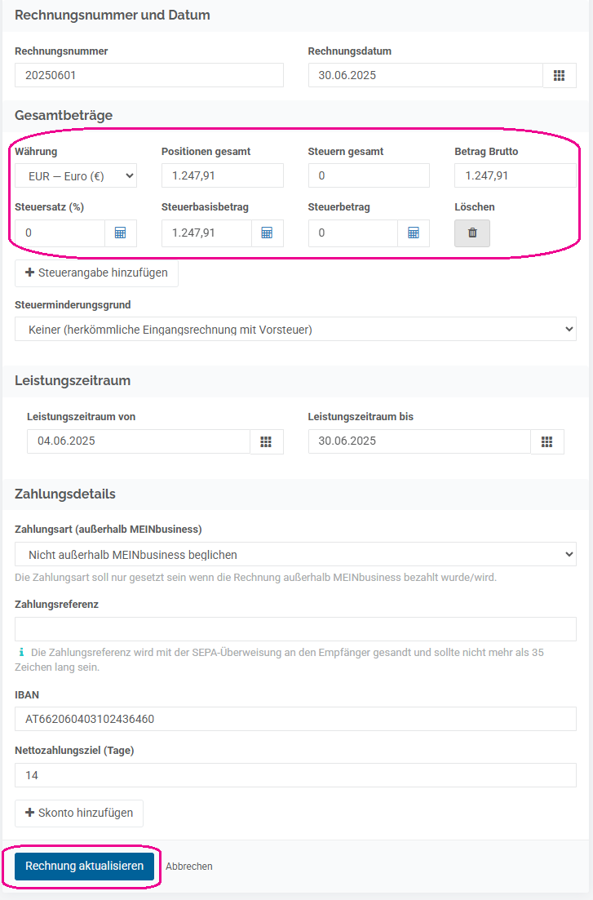Click into the Zahlungsreferenz field
This screenshot has height=900, width=593.
295,629
